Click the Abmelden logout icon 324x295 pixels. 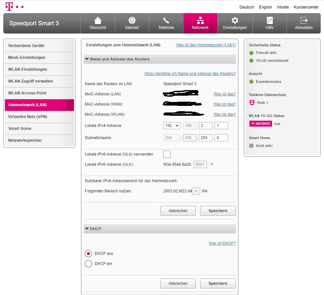pos(304,20)
